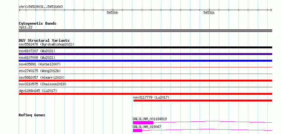Click the Cytogenetic Bands track title
281x134 pixels.
tap(38, 23)
